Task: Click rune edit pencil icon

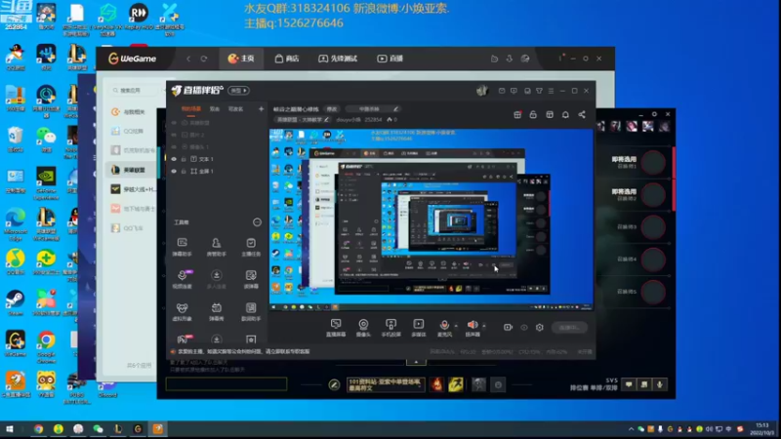Action: pos(334,384)
